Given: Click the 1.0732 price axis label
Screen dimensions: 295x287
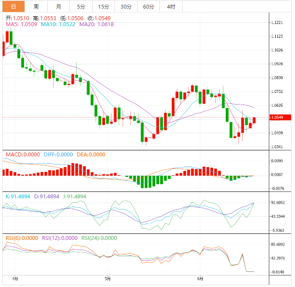Looking at the screenshot, I should (x=277, y=92).
